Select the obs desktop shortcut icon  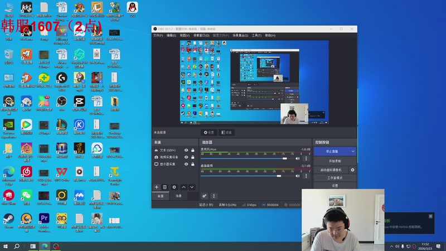(61, 103)
